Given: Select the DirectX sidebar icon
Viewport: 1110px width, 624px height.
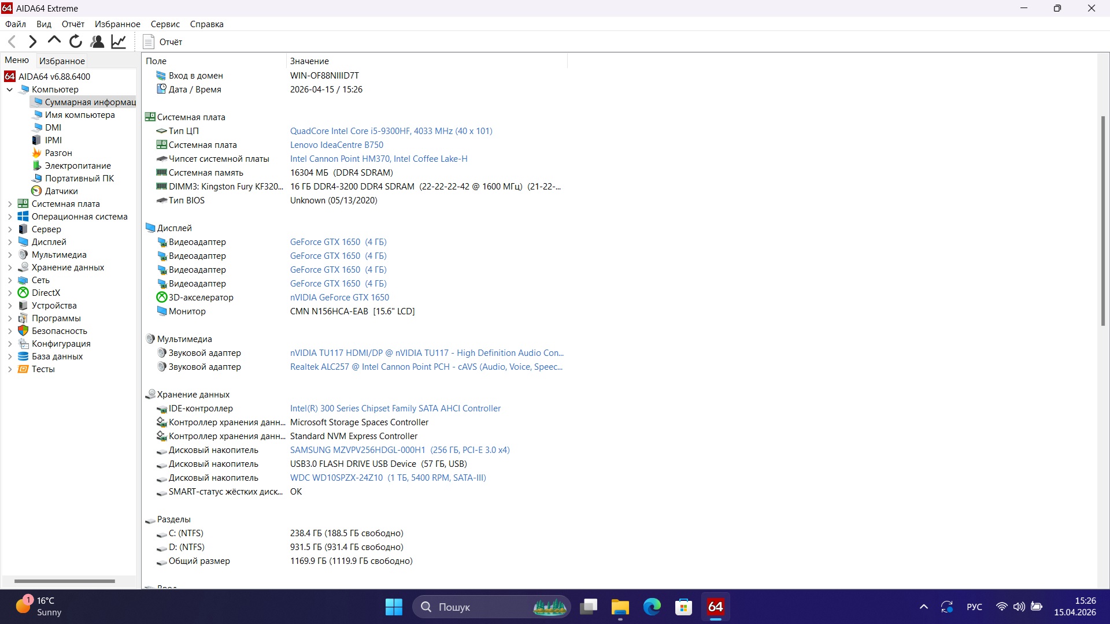Looking at the screenshot, I should pyautogui.click(x=23, y=292).
